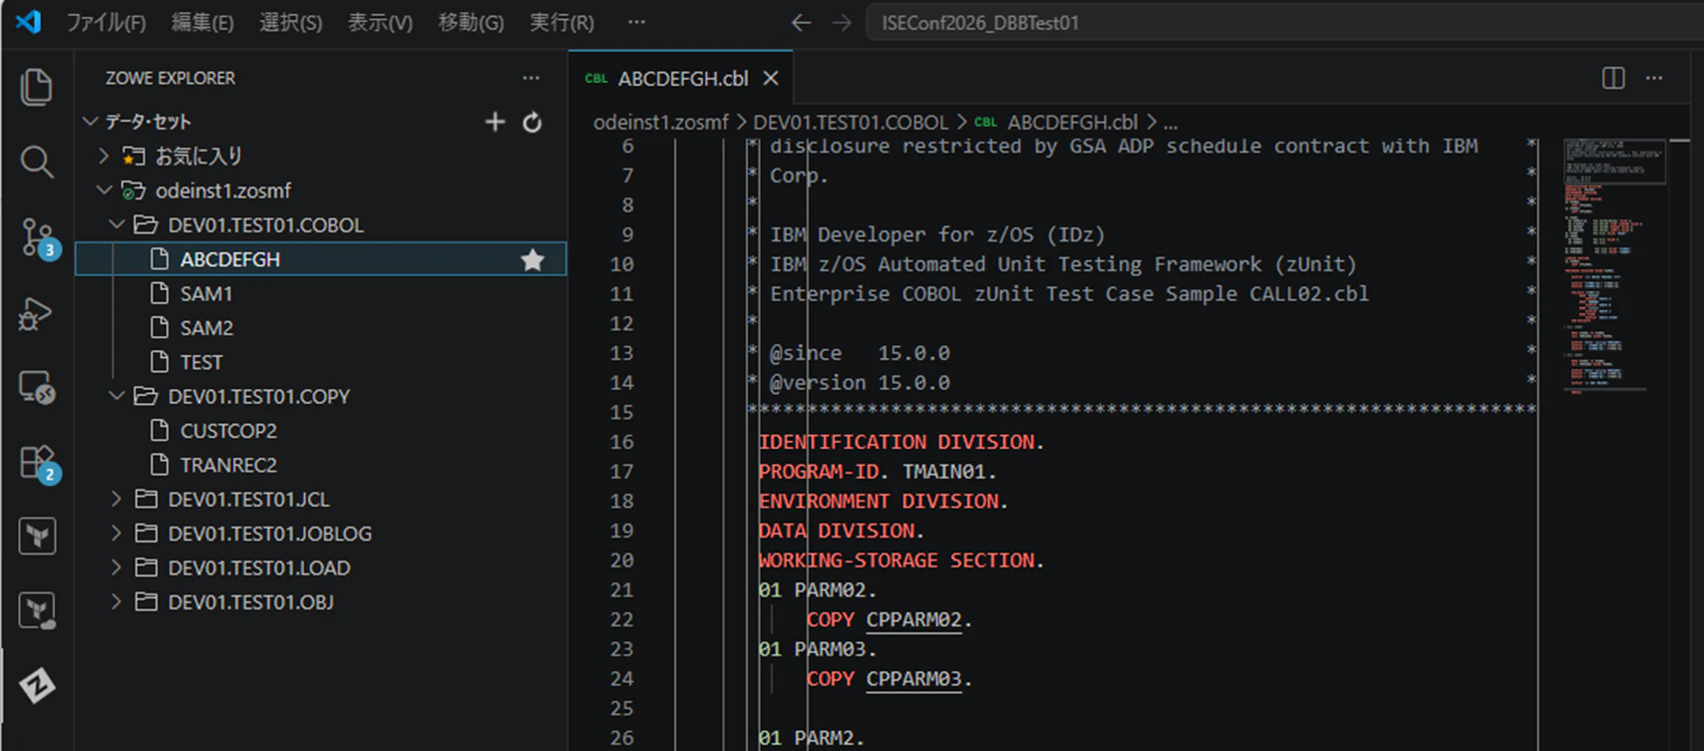Click ABCDEFGH.cbl in the breadcrumb
1704x751 pixels.
pyautogui.click(x=1072, y=123)
